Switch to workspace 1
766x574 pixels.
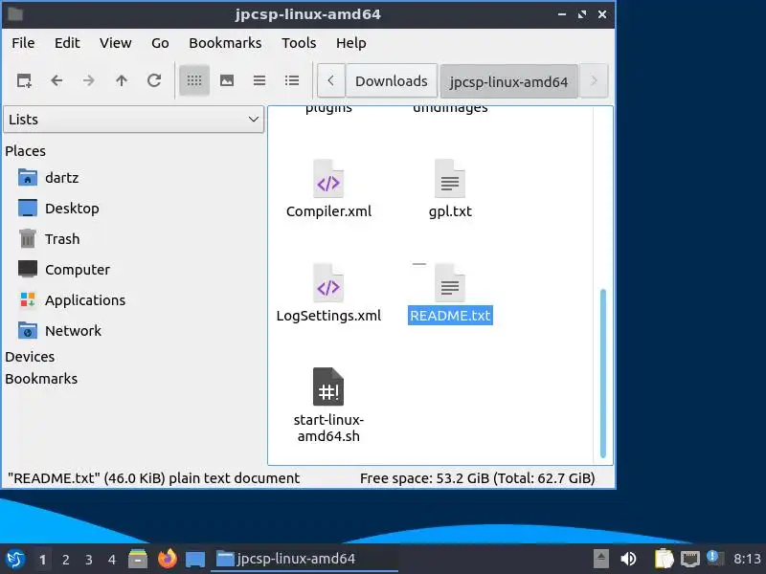[x=42, y=560]
